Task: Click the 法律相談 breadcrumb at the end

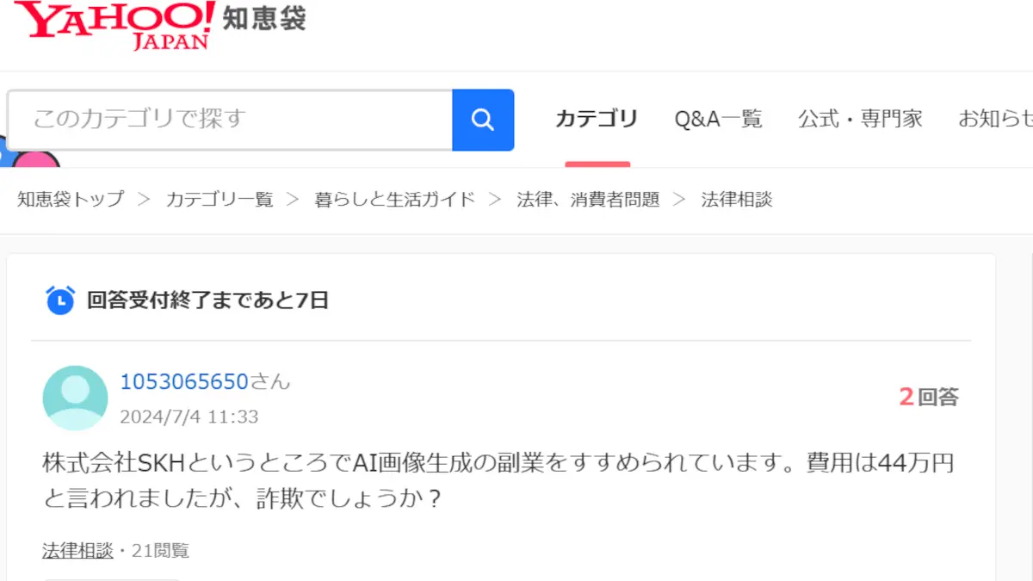Action: pyautogui.click(x=737, y=200)
